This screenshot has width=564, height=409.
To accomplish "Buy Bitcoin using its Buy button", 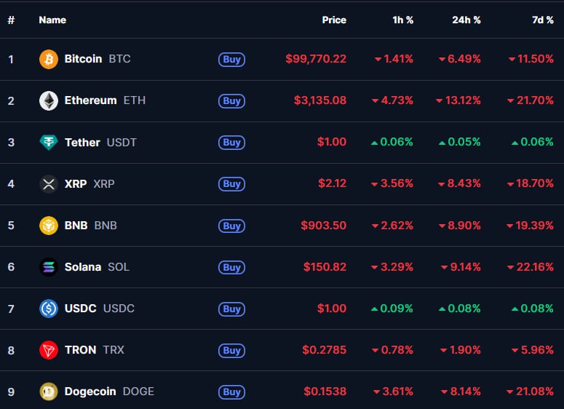I will tap(231, 60).
